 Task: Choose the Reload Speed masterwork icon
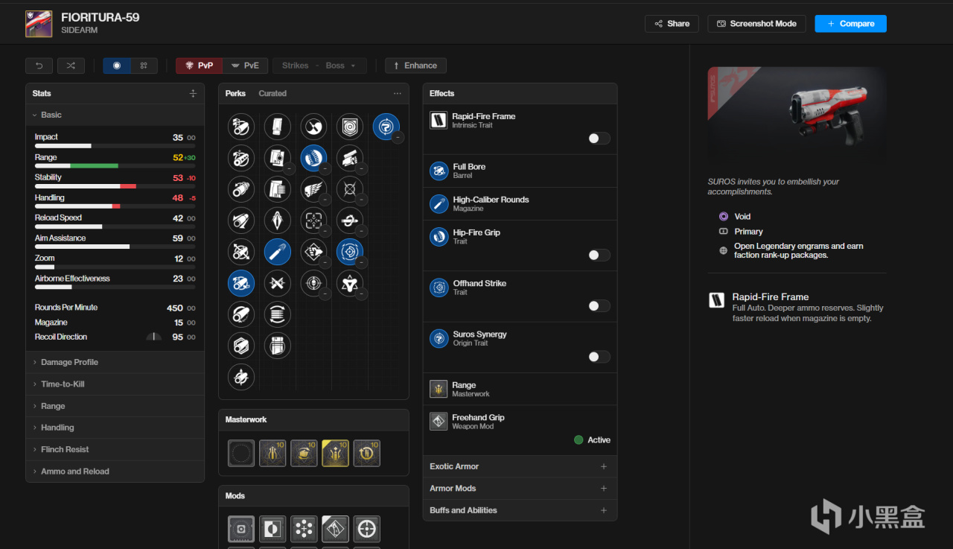click(x=366, y=453)
